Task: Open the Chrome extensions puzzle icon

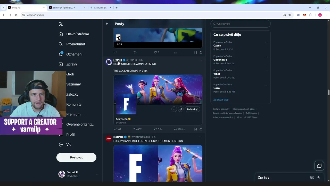Action: point(311,15)
